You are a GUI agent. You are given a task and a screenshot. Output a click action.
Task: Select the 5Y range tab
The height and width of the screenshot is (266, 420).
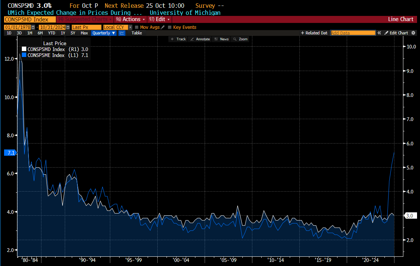(73, 33)
